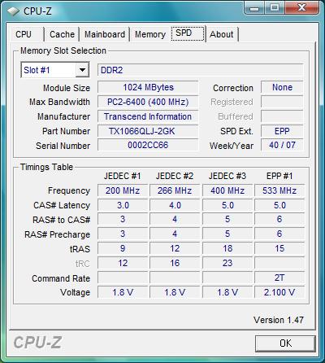Viewport: 325px width, 363px height.
Task: Open the Slot #1 memory slot dropdown
Action: [x=55, y=70]
